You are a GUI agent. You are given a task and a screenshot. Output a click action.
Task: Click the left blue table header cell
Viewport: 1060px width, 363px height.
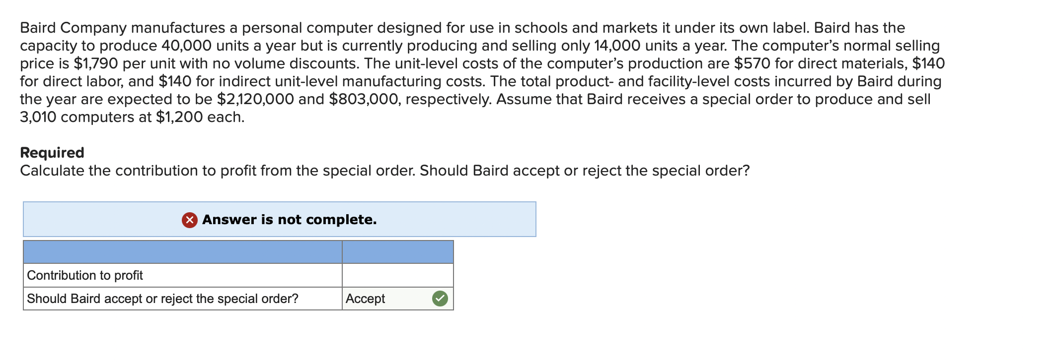(x=182, y=252)
